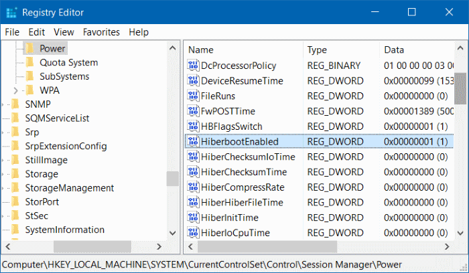Click the Srp folder icon

point(15,132)
